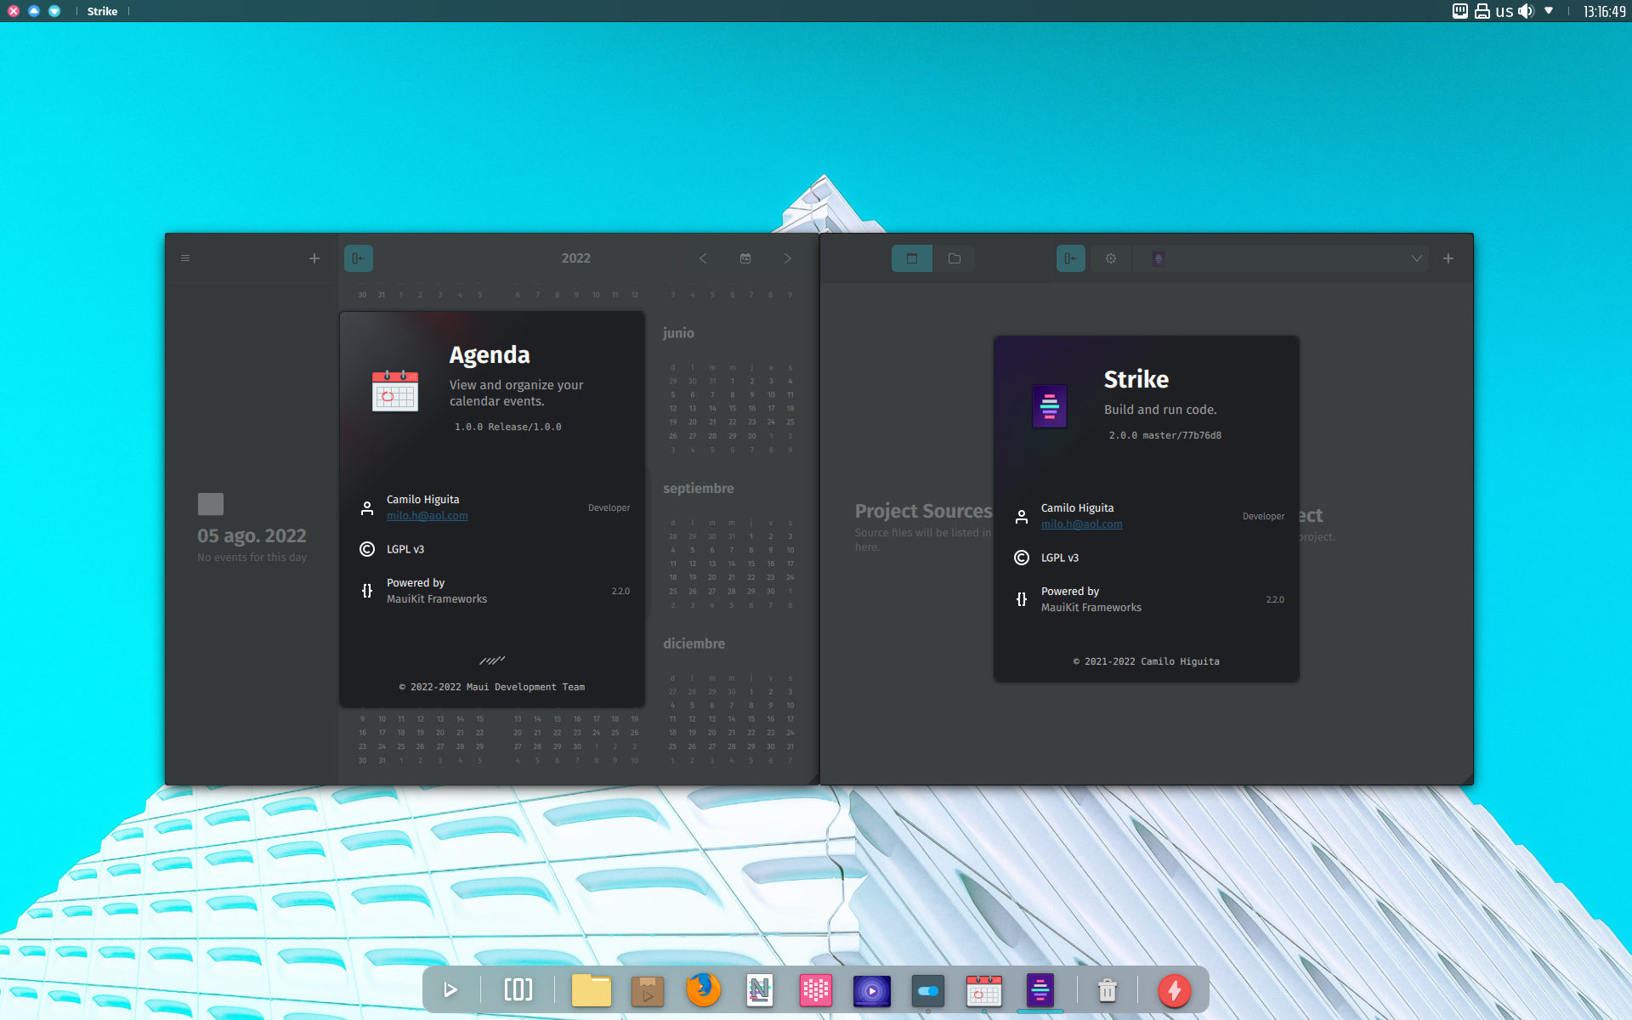The width and height of the screenshot is (1632, 1020).
Task: Click the Firefox browser icon in dock
Action: tap(701, 989)
